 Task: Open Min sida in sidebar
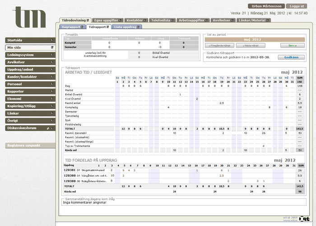[x=30, y=47]
